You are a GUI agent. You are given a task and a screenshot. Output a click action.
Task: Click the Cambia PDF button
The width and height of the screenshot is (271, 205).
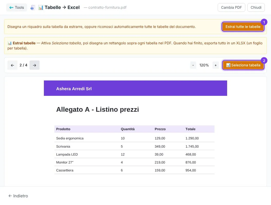231,7
